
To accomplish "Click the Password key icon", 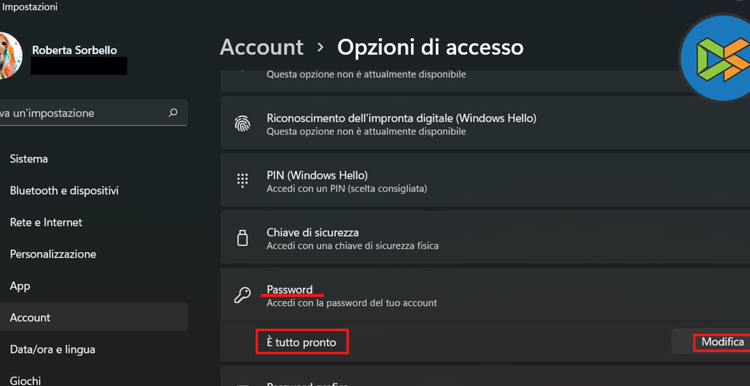I will pos(243,295).
